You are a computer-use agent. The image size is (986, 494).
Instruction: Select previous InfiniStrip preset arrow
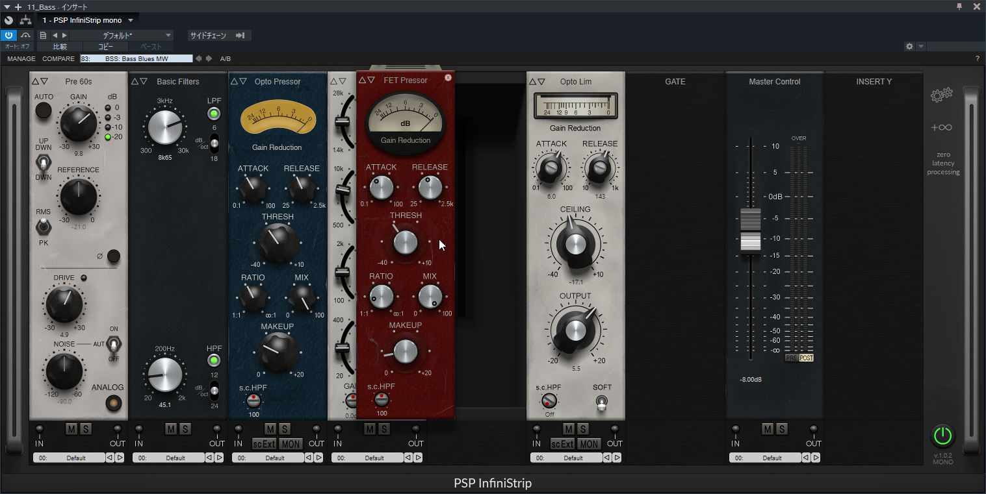pos(199,58)
